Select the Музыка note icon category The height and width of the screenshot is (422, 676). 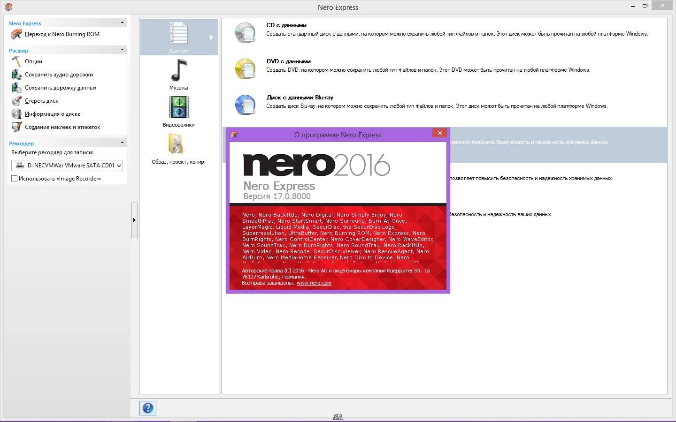click(178, 70)
